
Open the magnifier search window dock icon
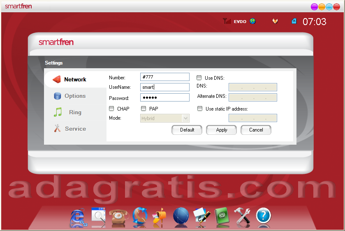point(98,215)
